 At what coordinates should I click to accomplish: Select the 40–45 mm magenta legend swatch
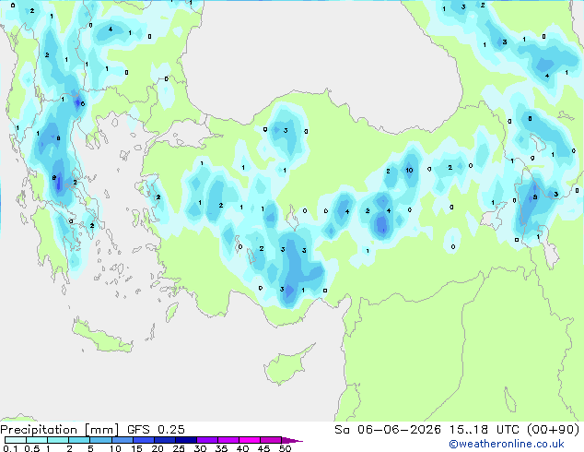coord(250,440)
